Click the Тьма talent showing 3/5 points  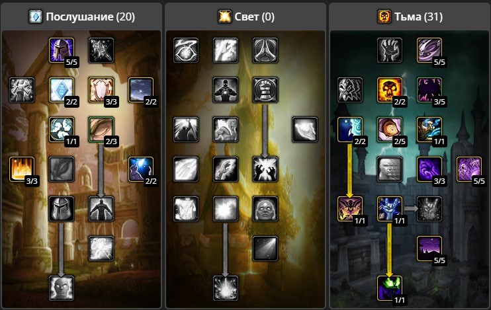(x=429, y=90)
